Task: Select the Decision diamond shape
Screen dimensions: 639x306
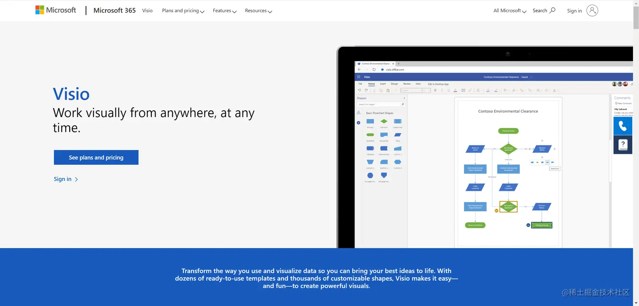Action: tap(384, 121)
